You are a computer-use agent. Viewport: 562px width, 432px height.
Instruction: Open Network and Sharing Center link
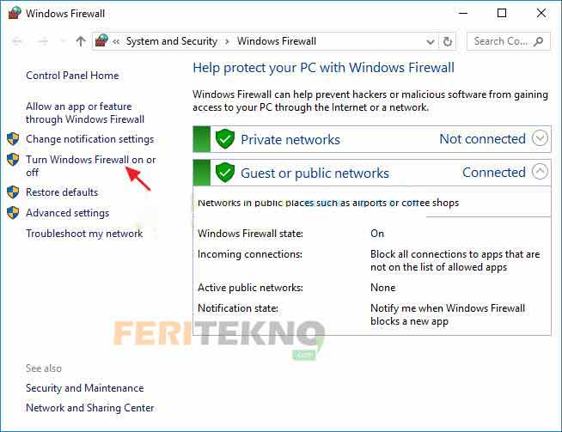pos(90,408)
